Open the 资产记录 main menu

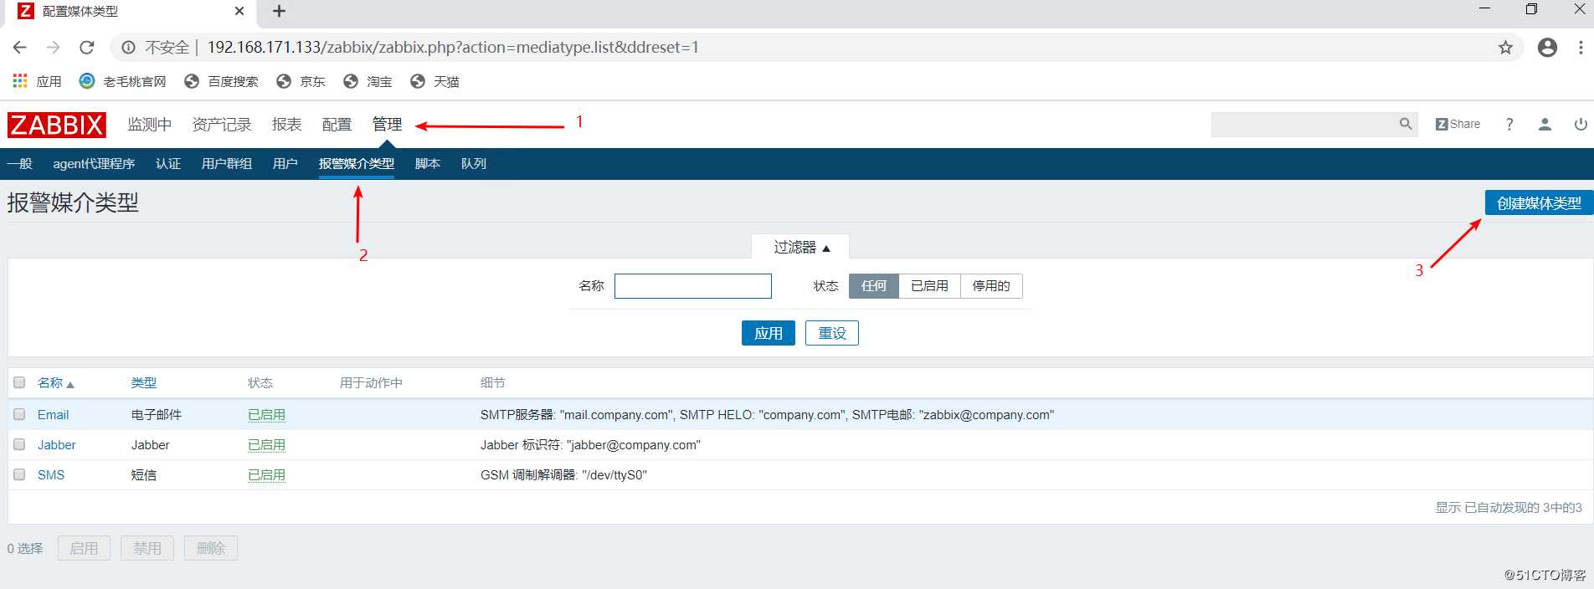pyautogui.click(x=222, y=125)
